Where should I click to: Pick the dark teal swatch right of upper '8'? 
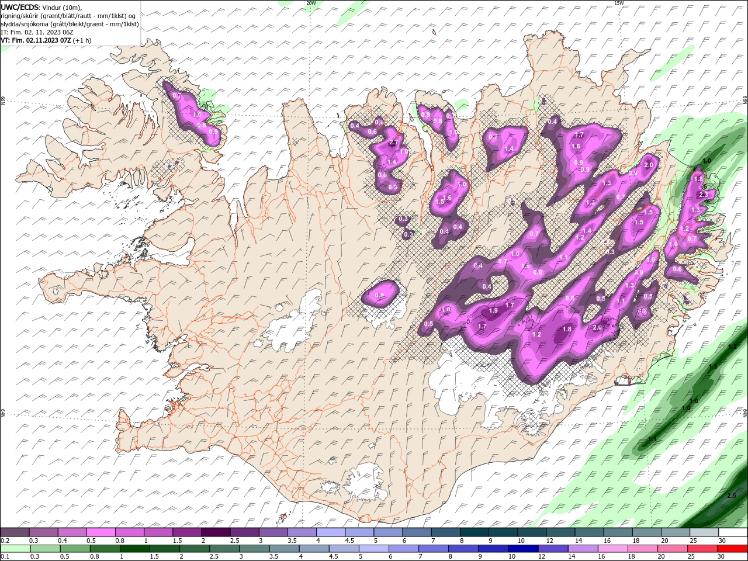click(x=475, y=532)
